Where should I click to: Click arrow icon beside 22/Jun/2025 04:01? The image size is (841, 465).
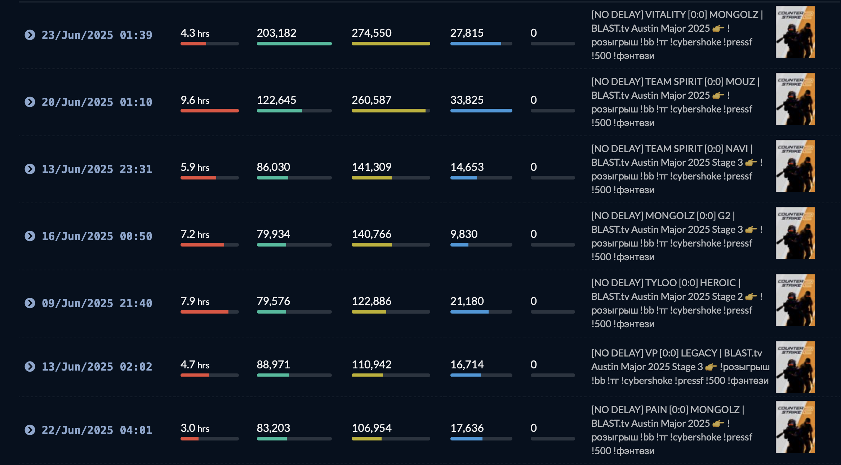[x=30, y=430]
